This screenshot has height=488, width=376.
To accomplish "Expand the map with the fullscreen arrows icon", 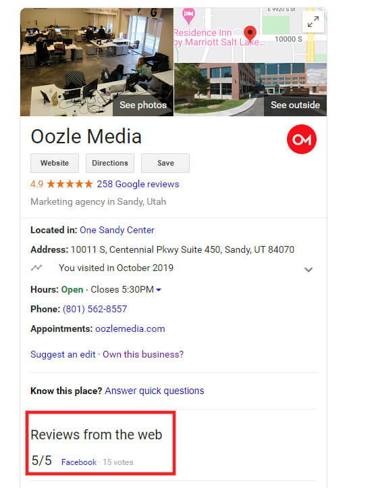I will [313, 22].
